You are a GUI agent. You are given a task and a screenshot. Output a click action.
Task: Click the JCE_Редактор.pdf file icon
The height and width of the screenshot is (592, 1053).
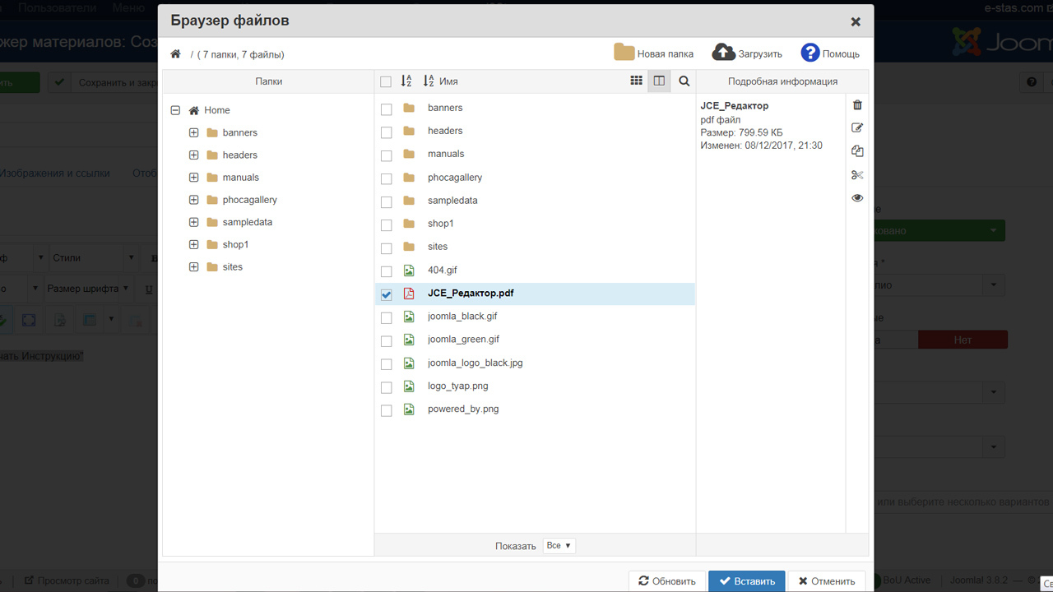click(409, 294)
